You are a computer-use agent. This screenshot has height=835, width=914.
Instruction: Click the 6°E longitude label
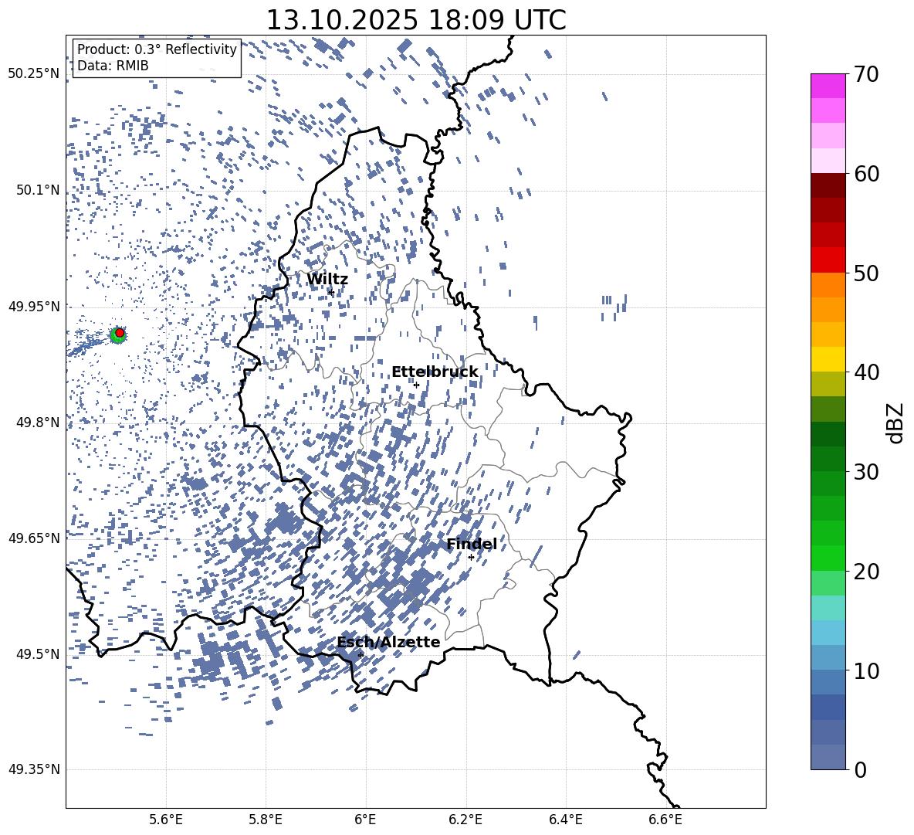365,820
